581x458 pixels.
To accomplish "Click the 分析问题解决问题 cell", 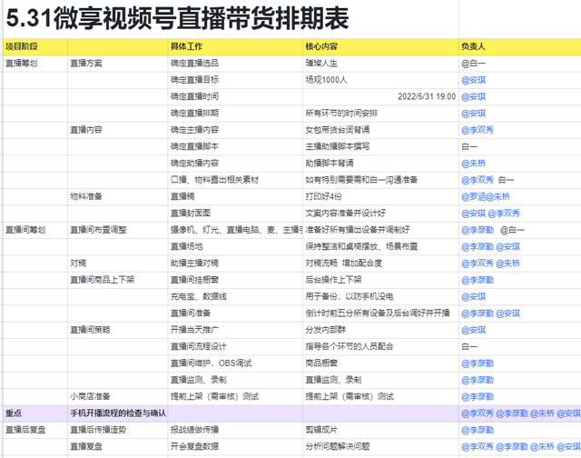I will [380, 447].
